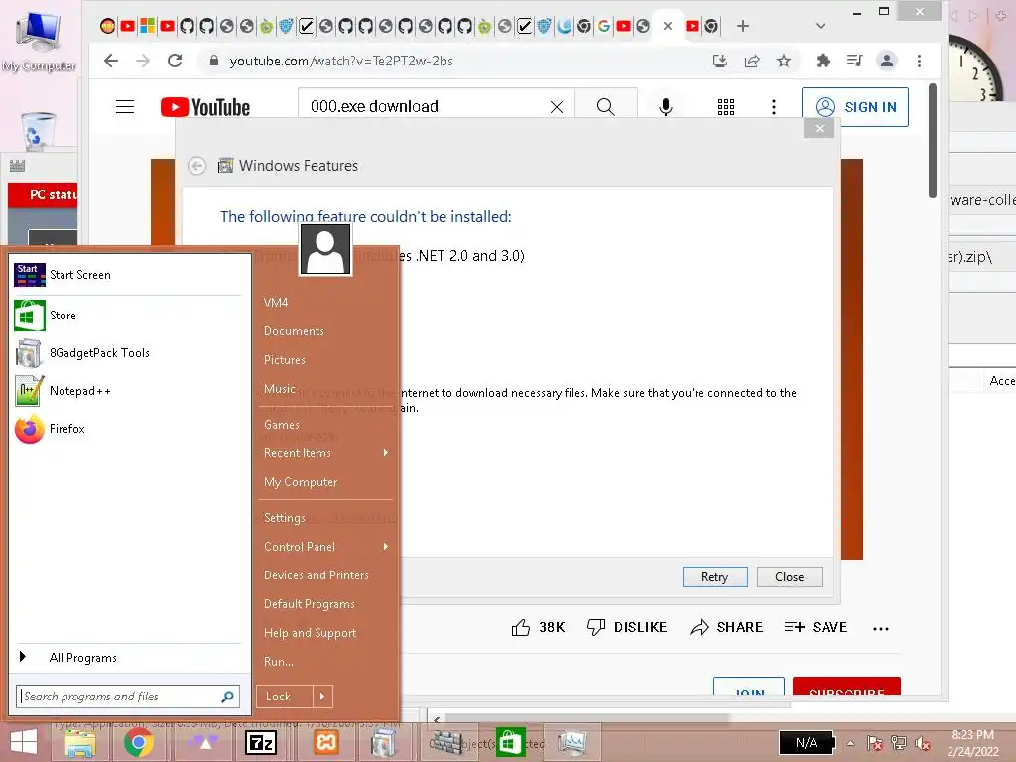Image resolution: width=1016 pixels, height=762 pixels.
Task: Click the user account picture
Action: 325,249
